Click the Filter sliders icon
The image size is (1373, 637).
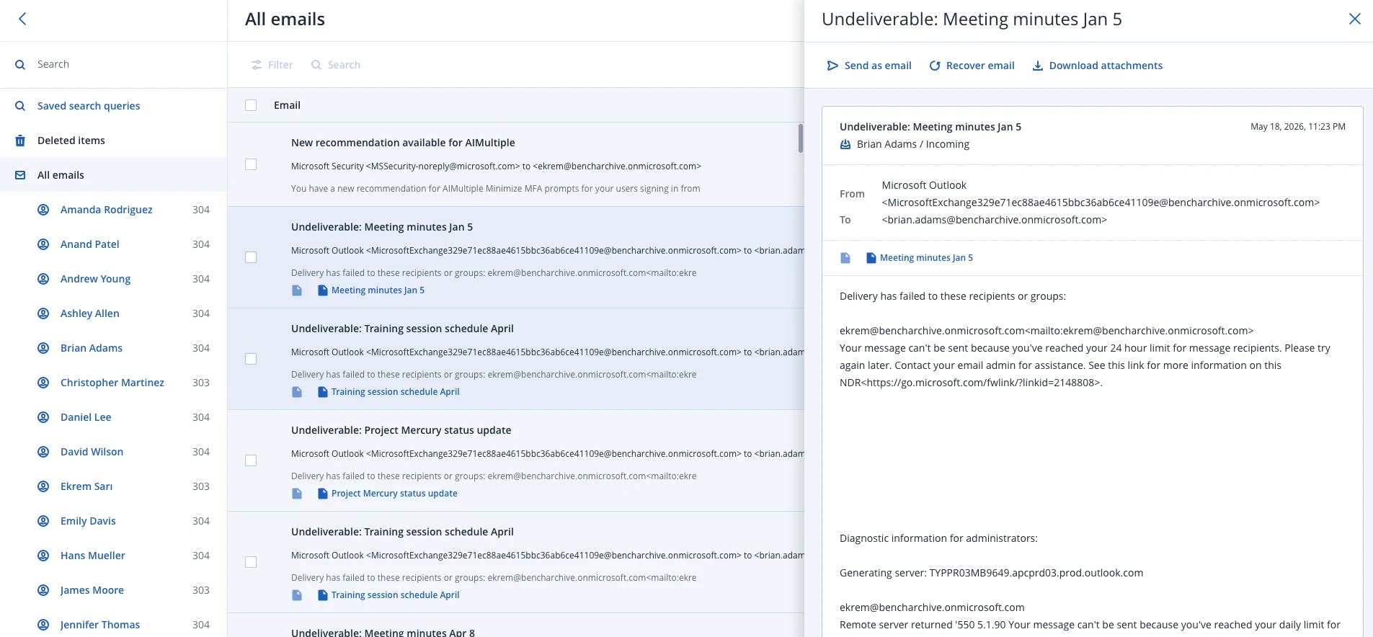coord(257,65)
